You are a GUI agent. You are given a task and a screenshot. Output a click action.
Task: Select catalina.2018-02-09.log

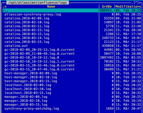[x=27, y=18]
